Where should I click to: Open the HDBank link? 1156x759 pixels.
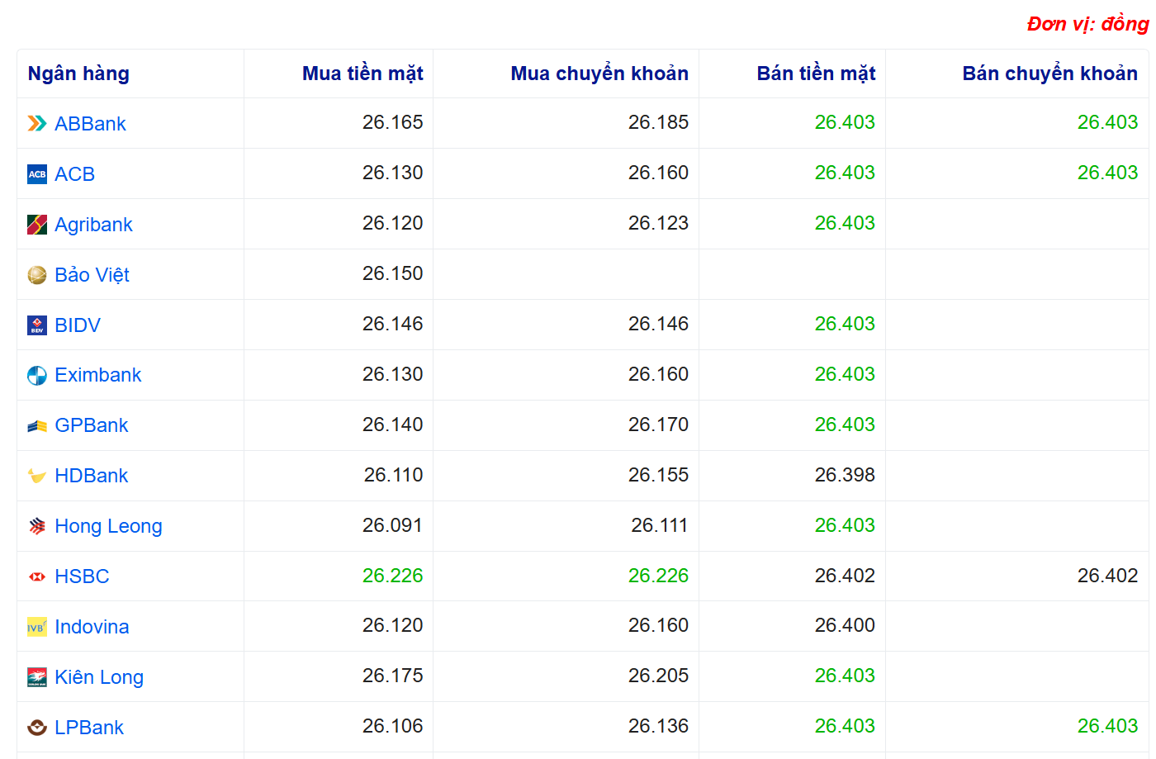click(92, 476)
